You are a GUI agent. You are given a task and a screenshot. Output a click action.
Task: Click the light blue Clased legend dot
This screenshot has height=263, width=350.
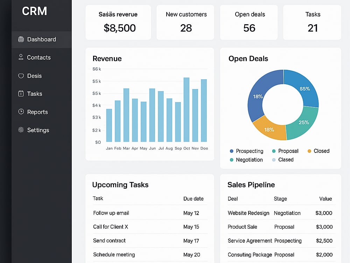point(274,160)
